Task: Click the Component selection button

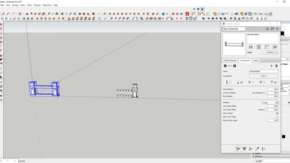Action: coord(264,76)
